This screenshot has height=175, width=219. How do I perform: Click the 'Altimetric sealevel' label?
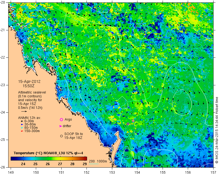(x=32, y=92)
